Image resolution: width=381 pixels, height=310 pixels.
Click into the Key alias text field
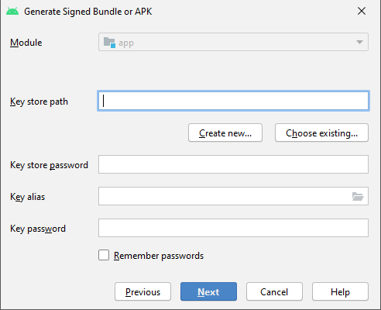click(225, 196)
